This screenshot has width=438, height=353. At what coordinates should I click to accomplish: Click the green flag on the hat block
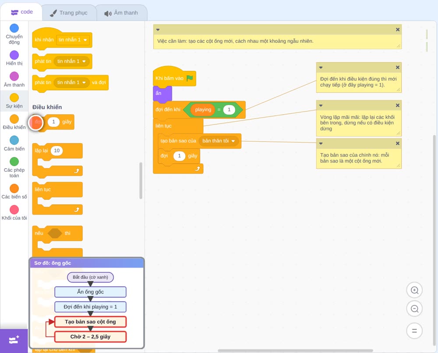coord(190,78)
